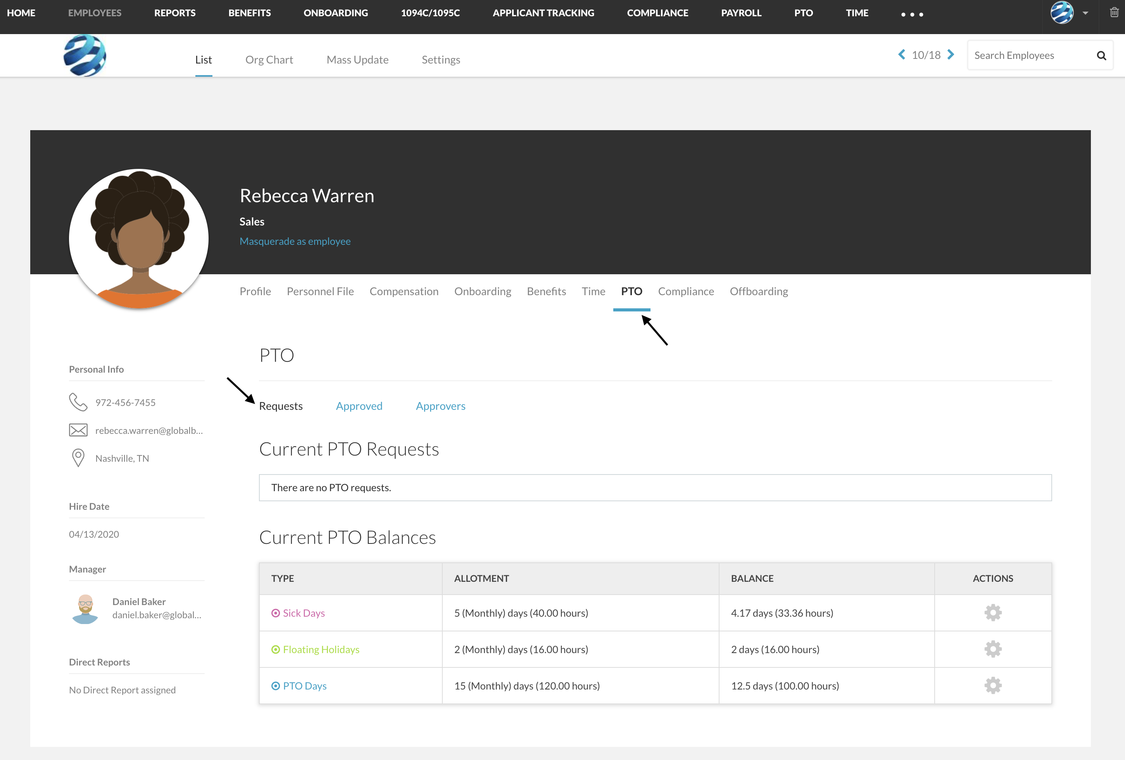Click the phone icon
This screenshot has height=760, width=1125.
point(78,402)
